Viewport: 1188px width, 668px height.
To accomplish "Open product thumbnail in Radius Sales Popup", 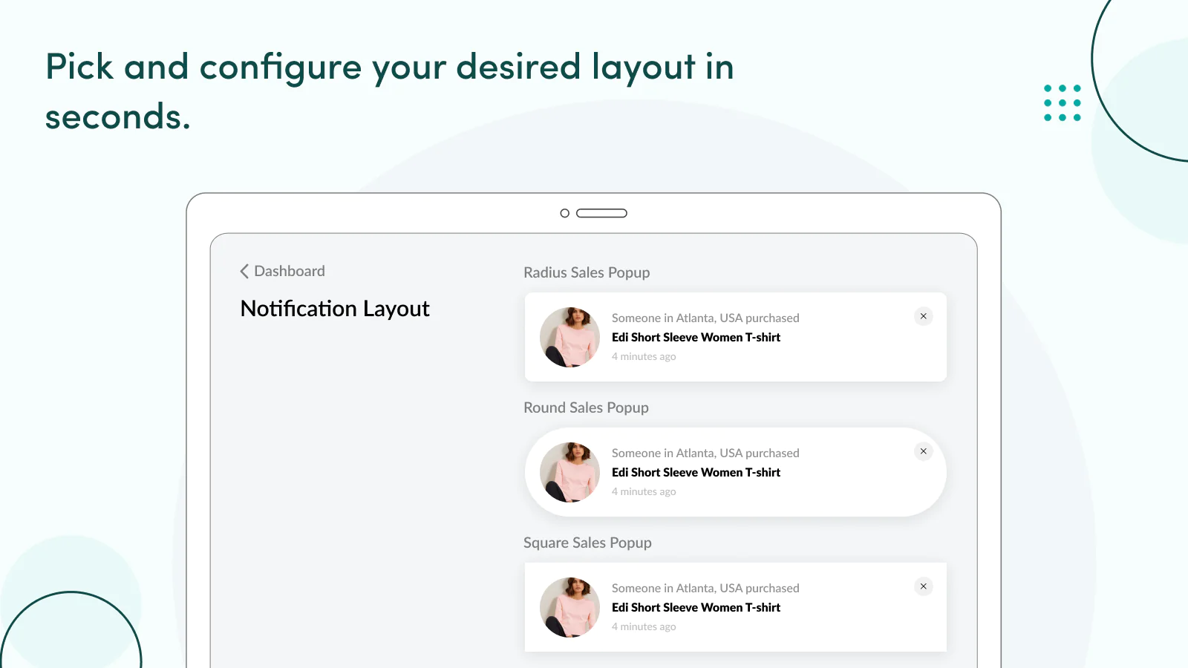I will (x=569, y=337).
